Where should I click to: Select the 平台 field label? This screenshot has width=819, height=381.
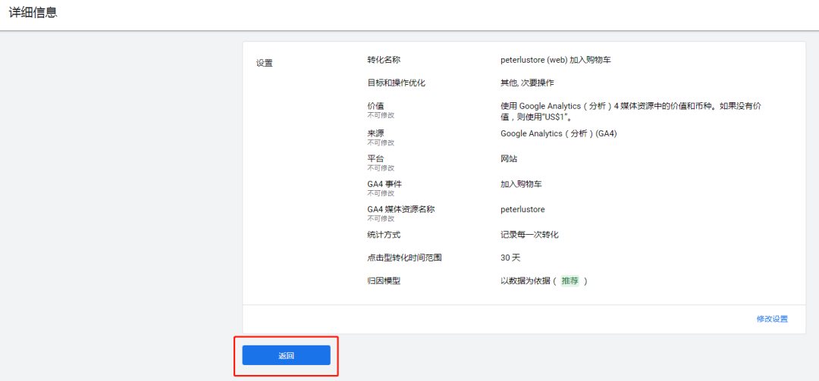click(375, 158)
